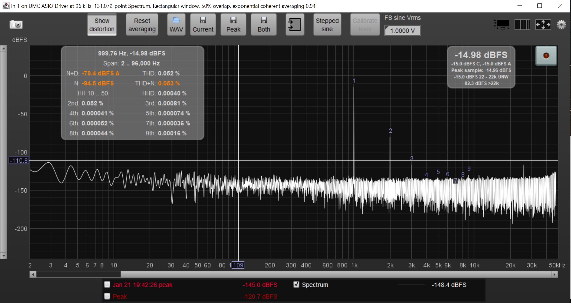The image size is (571, 303).
Task: Click the fit-to-data arrows icon
Action: coord(543,25)
